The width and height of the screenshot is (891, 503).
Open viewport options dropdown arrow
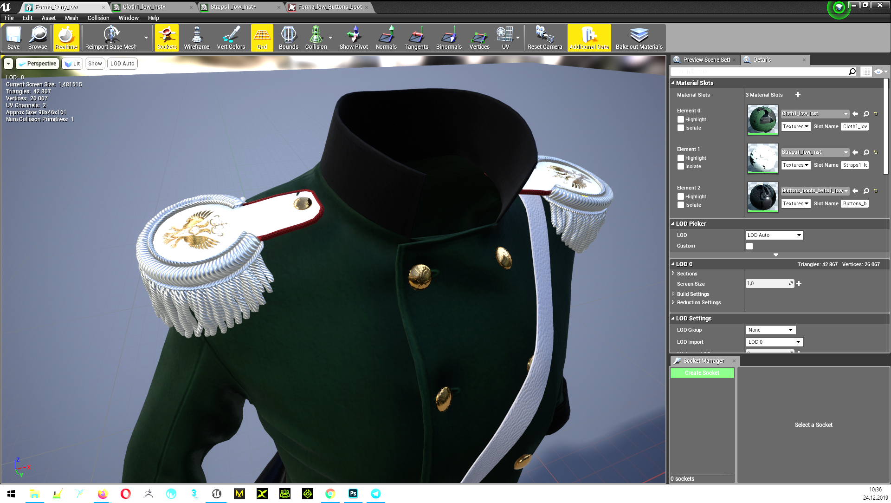(x=8, y=64)
